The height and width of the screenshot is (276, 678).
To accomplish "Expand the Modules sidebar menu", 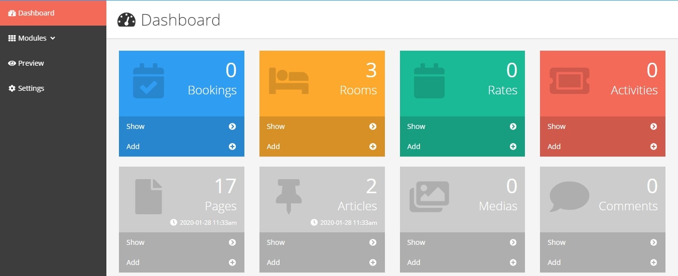I will click(x=32, y=38).
